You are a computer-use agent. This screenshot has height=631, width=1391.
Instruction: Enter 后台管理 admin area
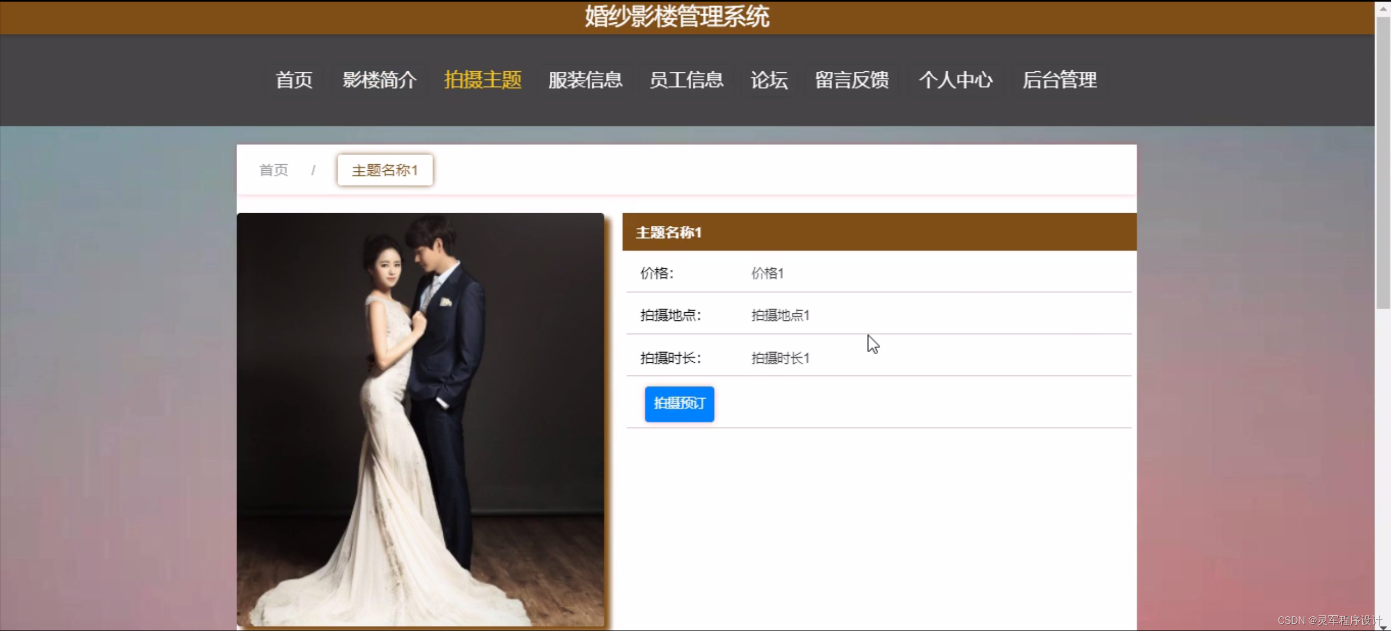(1059, 80)
